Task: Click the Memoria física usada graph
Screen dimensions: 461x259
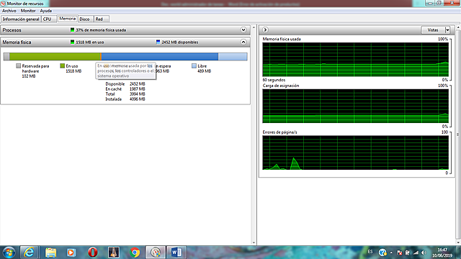Action: click(355, 60)
